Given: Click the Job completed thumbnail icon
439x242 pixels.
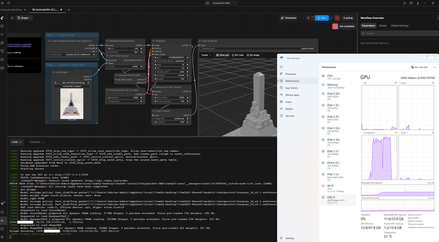Looking at the screenshot, I should 335,26.
